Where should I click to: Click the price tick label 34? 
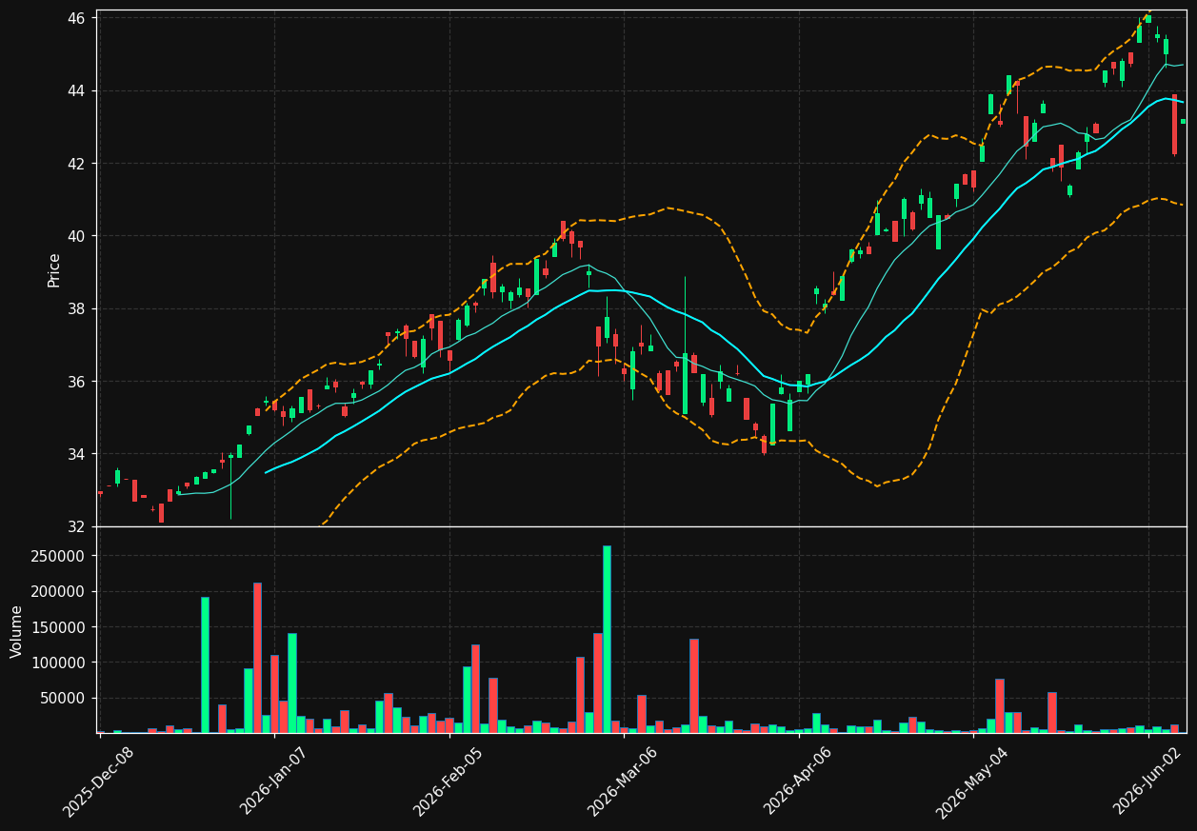pyautogui.click(x=77, y=454)
